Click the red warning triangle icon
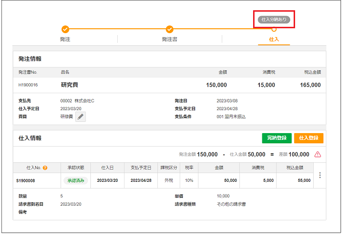This screenshot has width=342, height=234. 318,155
